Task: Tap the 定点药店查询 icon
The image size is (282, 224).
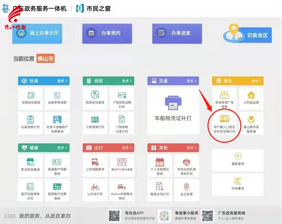Action: coord(30,162)
